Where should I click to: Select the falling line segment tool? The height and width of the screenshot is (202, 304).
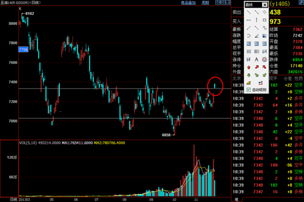tap(256, 28)
